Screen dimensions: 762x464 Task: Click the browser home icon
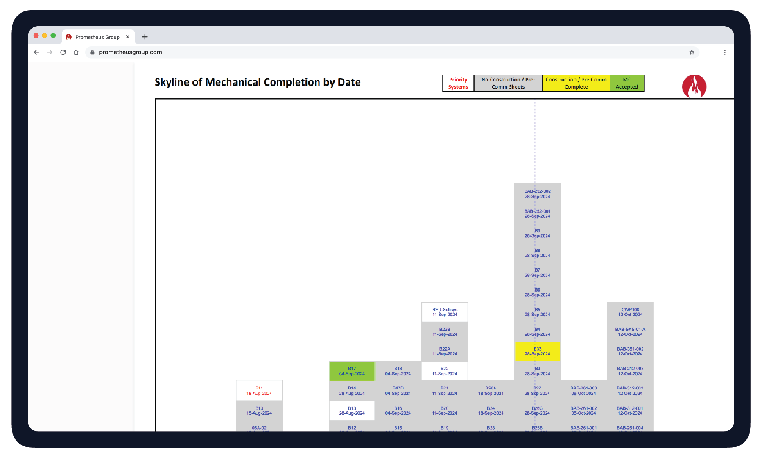pos(76,52)
